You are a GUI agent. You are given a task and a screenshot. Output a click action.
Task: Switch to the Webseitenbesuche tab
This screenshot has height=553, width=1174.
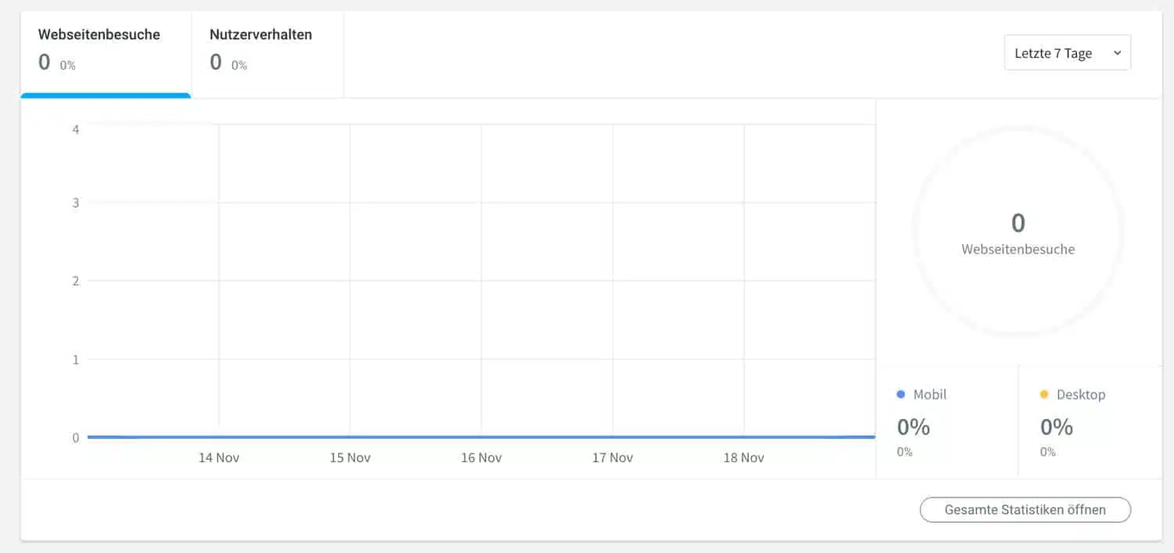click(x=99, y=34)
